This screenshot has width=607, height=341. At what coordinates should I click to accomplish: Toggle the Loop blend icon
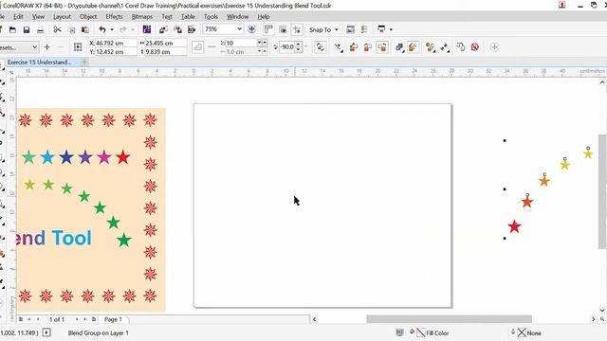coord(321,47)
